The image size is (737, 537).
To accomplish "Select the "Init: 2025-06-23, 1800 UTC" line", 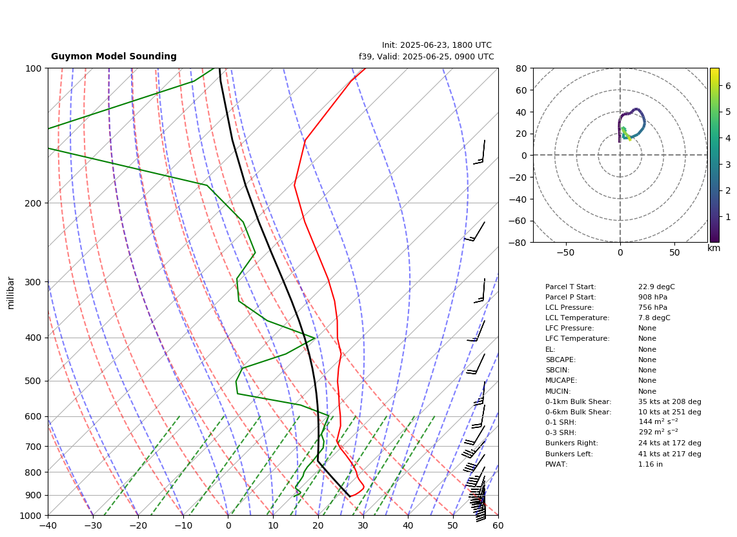I will [437, 45].
